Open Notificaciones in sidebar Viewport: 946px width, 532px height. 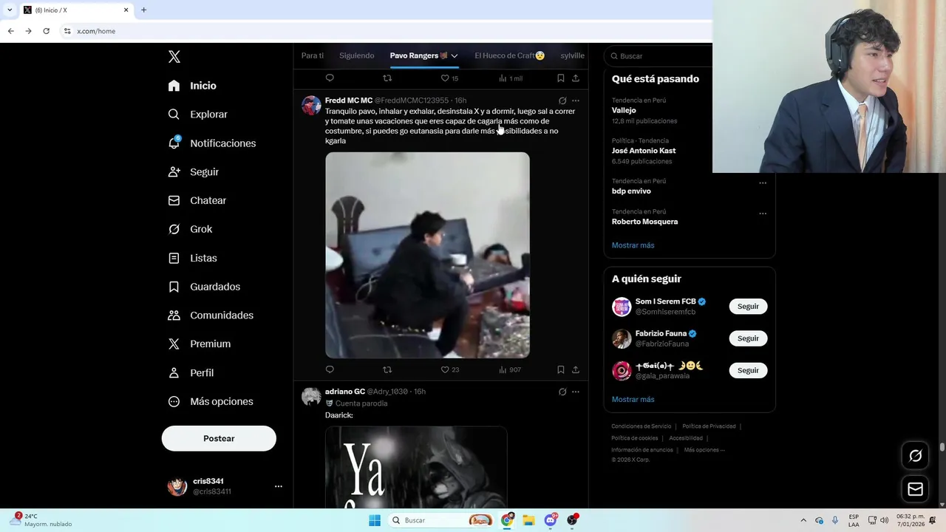point(211,143)
